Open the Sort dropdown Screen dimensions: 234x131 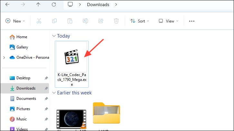coord(140,21)
